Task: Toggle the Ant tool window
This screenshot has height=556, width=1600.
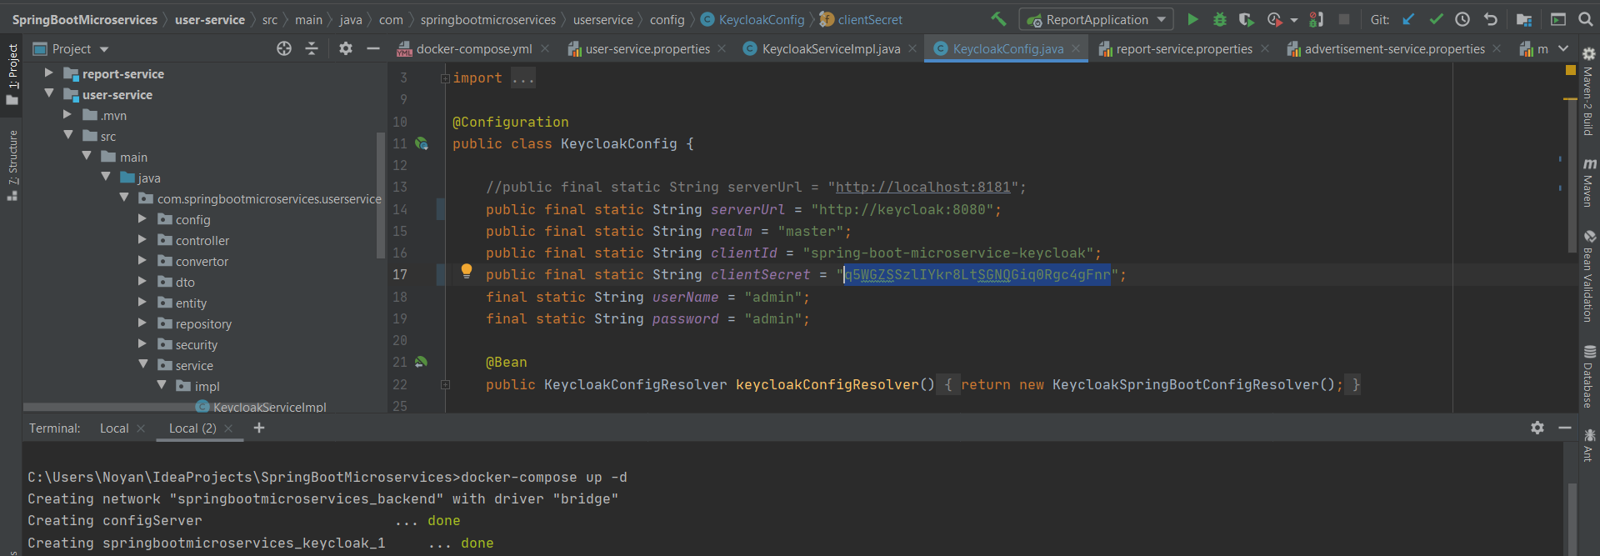Action: (x=1588, y=445)
